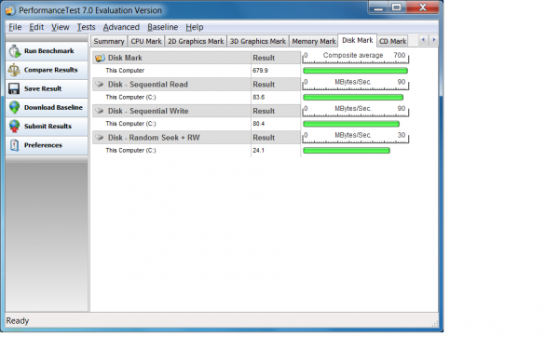This screenshot has width=559, height=349.
Task: Click the Disk - Sequential Read header text
Action: tap(148, 85)
